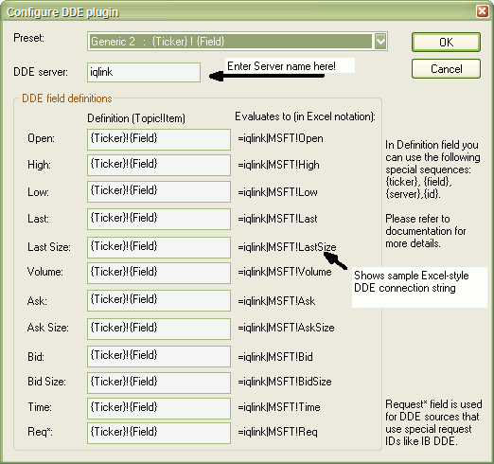Viewport: 494px width, 464px height.
Task: Open the Preset dropdown arrow
Action: point(380,42)
